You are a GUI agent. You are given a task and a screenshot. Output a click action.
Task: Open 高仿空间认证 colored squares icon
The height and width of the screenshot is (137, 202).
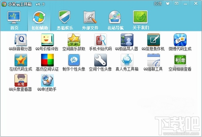(x=47, y=60)
